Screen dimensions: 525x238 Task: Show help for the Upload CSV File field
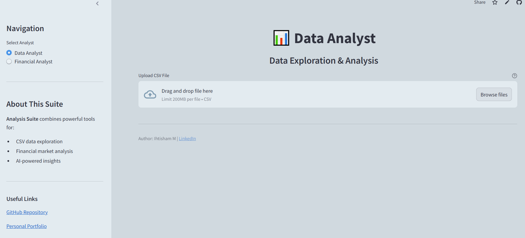(x=514, y=76)
